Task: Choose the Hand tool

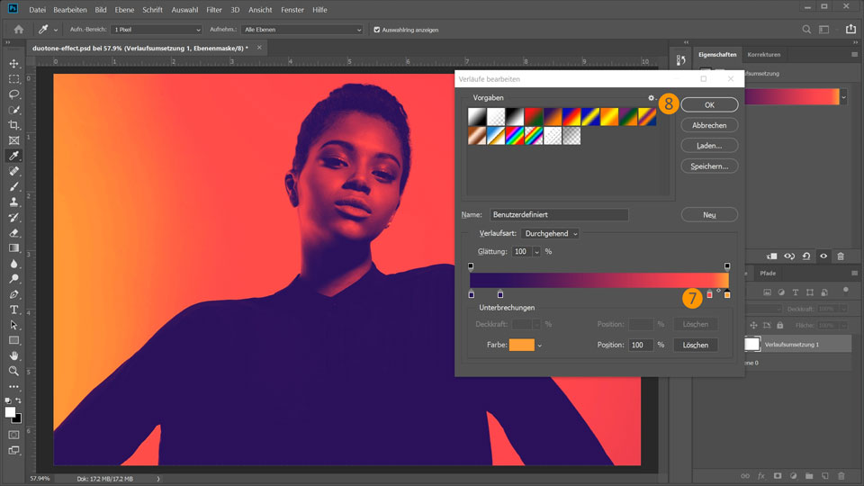Action: click(14, 355)
